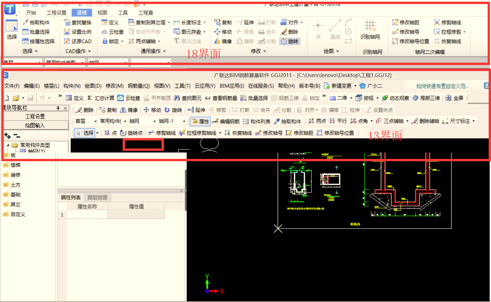Click the GGJ2013 open-file folder icon
491x302 pixels.
(x=16, y=98)
